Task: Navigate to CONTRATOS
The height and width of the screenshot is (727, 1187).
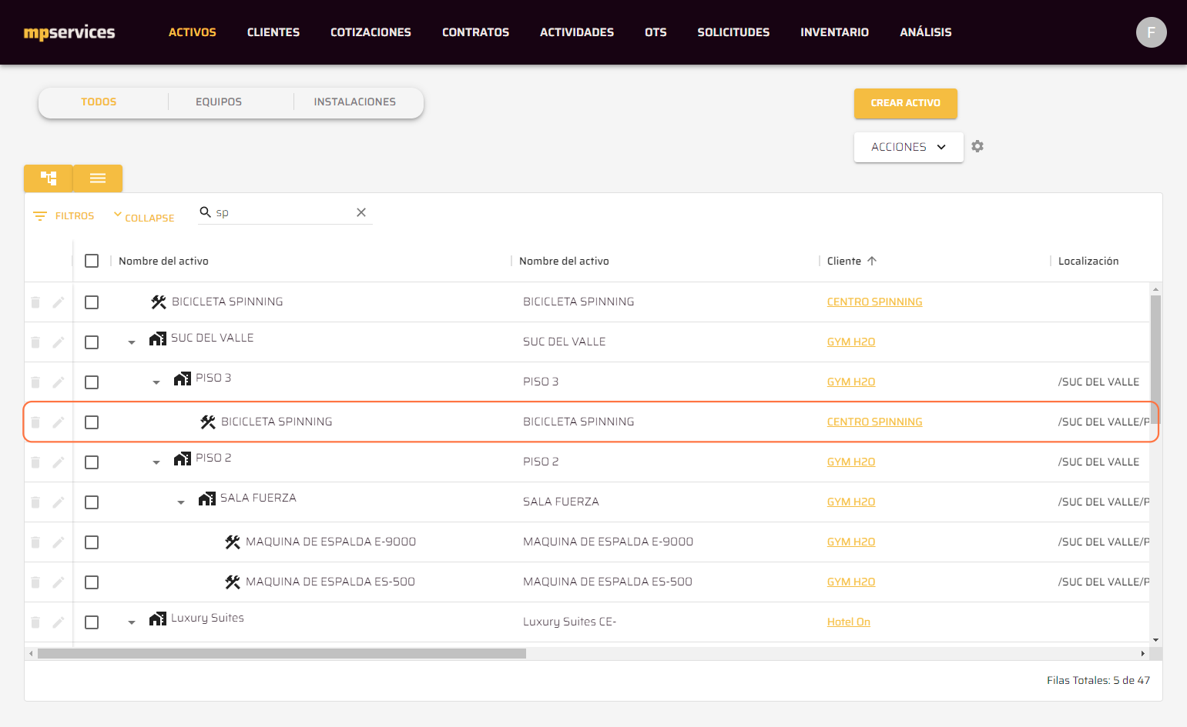Action: tap(475, 32)
